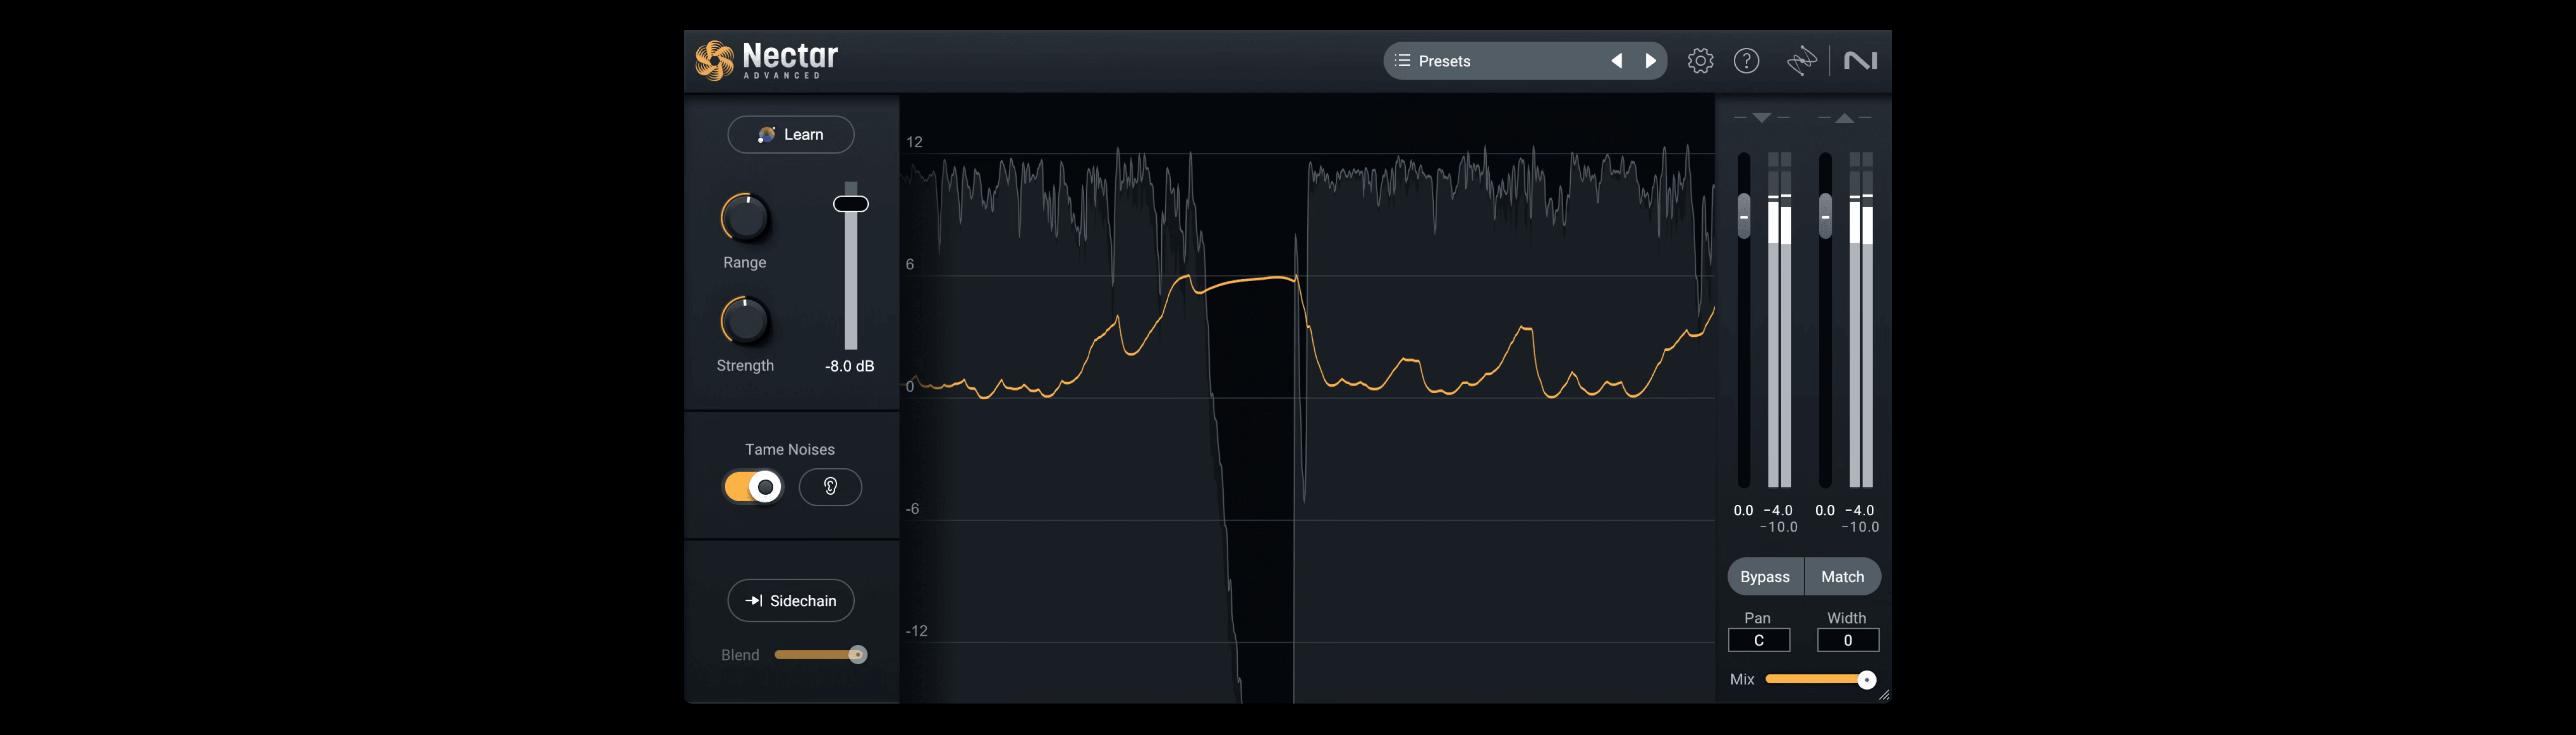Click the sidechain input arrow icon

click(755, 600)
